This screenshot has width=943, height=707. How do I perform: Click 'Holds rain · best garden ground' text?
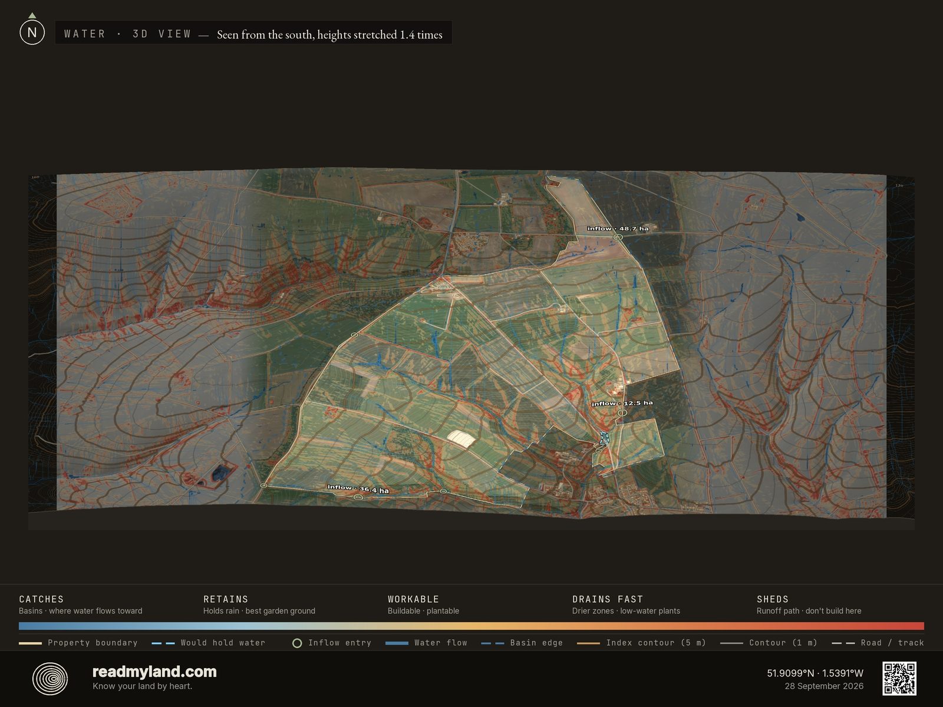tap(259, 611)
